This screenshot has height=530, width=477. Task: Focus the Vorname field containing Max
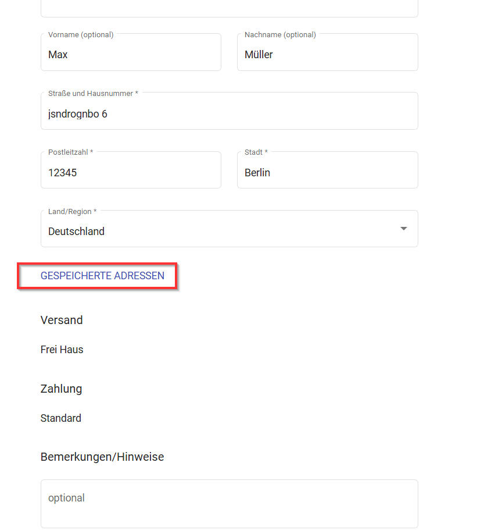pos(131,52)
